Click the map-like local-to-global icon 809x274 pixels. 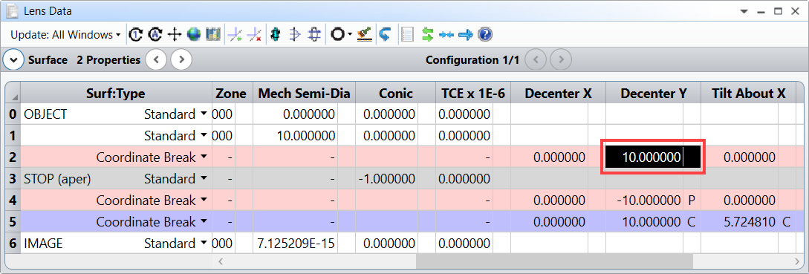(x=213, y=35)
